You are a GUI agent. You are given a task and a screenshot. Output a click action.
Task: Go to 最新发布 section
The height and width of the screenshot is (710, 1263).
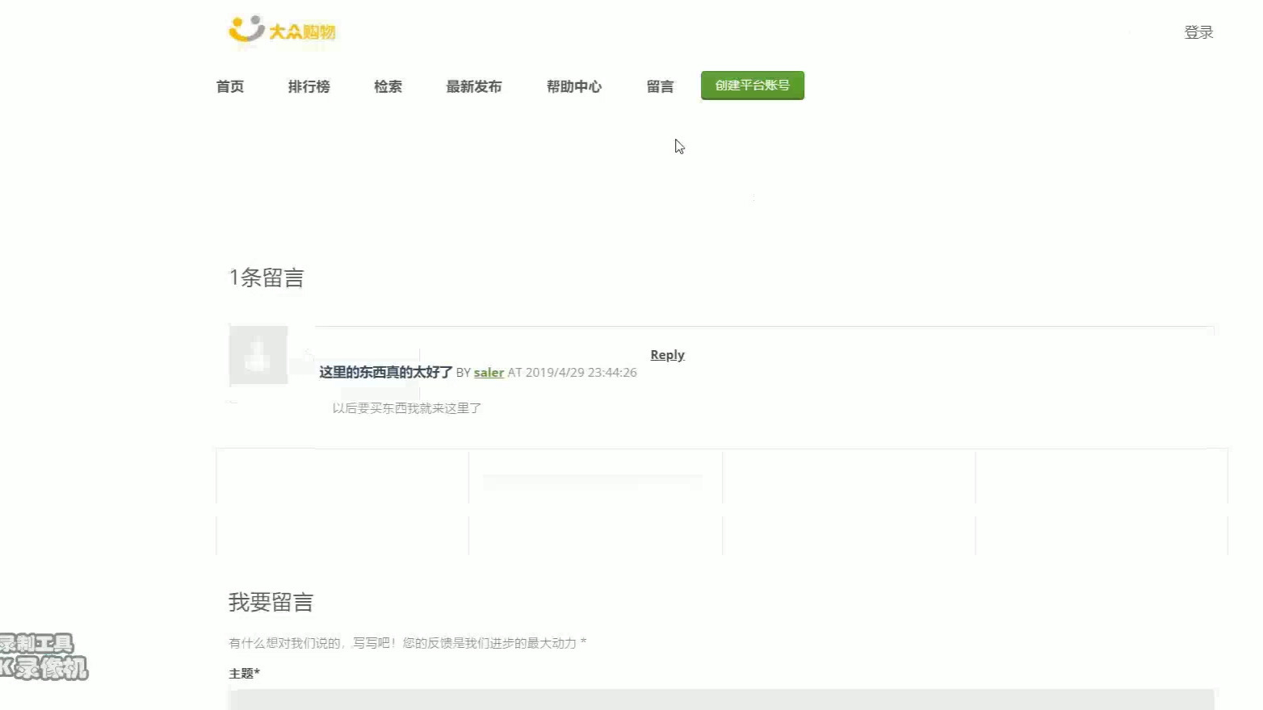[474, 86]
